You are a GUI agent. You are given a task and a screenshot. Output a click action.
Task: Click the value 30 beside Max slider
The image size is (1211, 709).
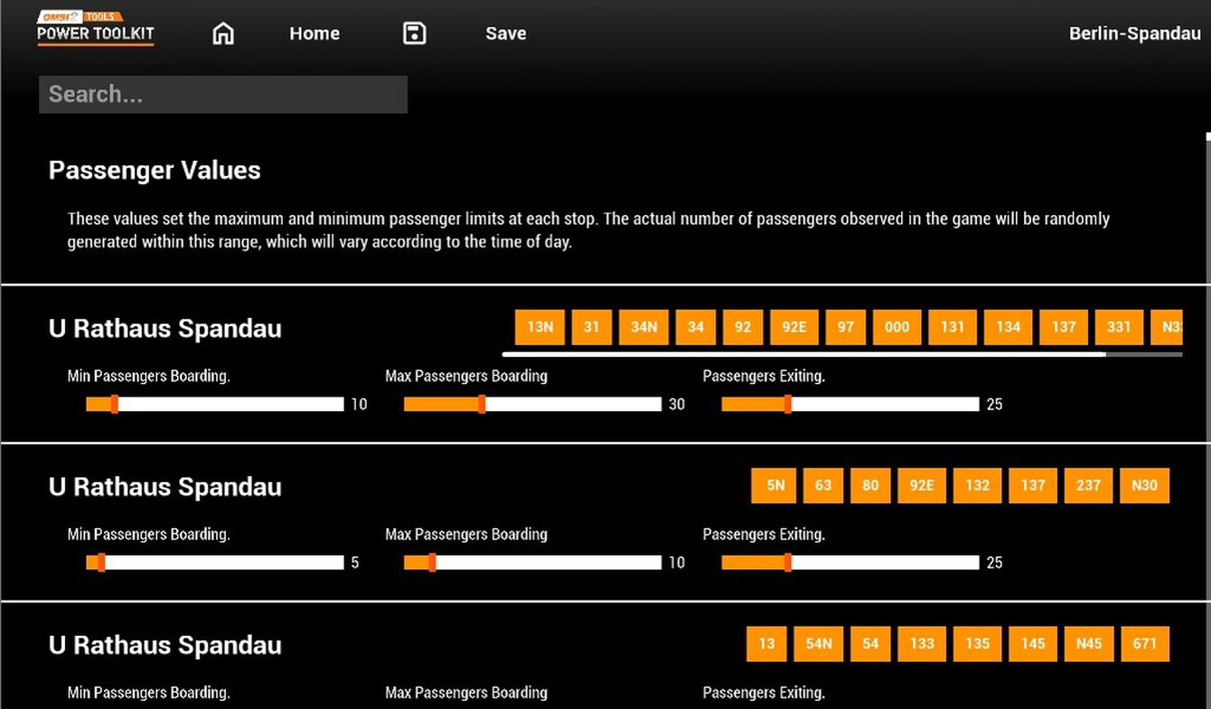point(677,405)
